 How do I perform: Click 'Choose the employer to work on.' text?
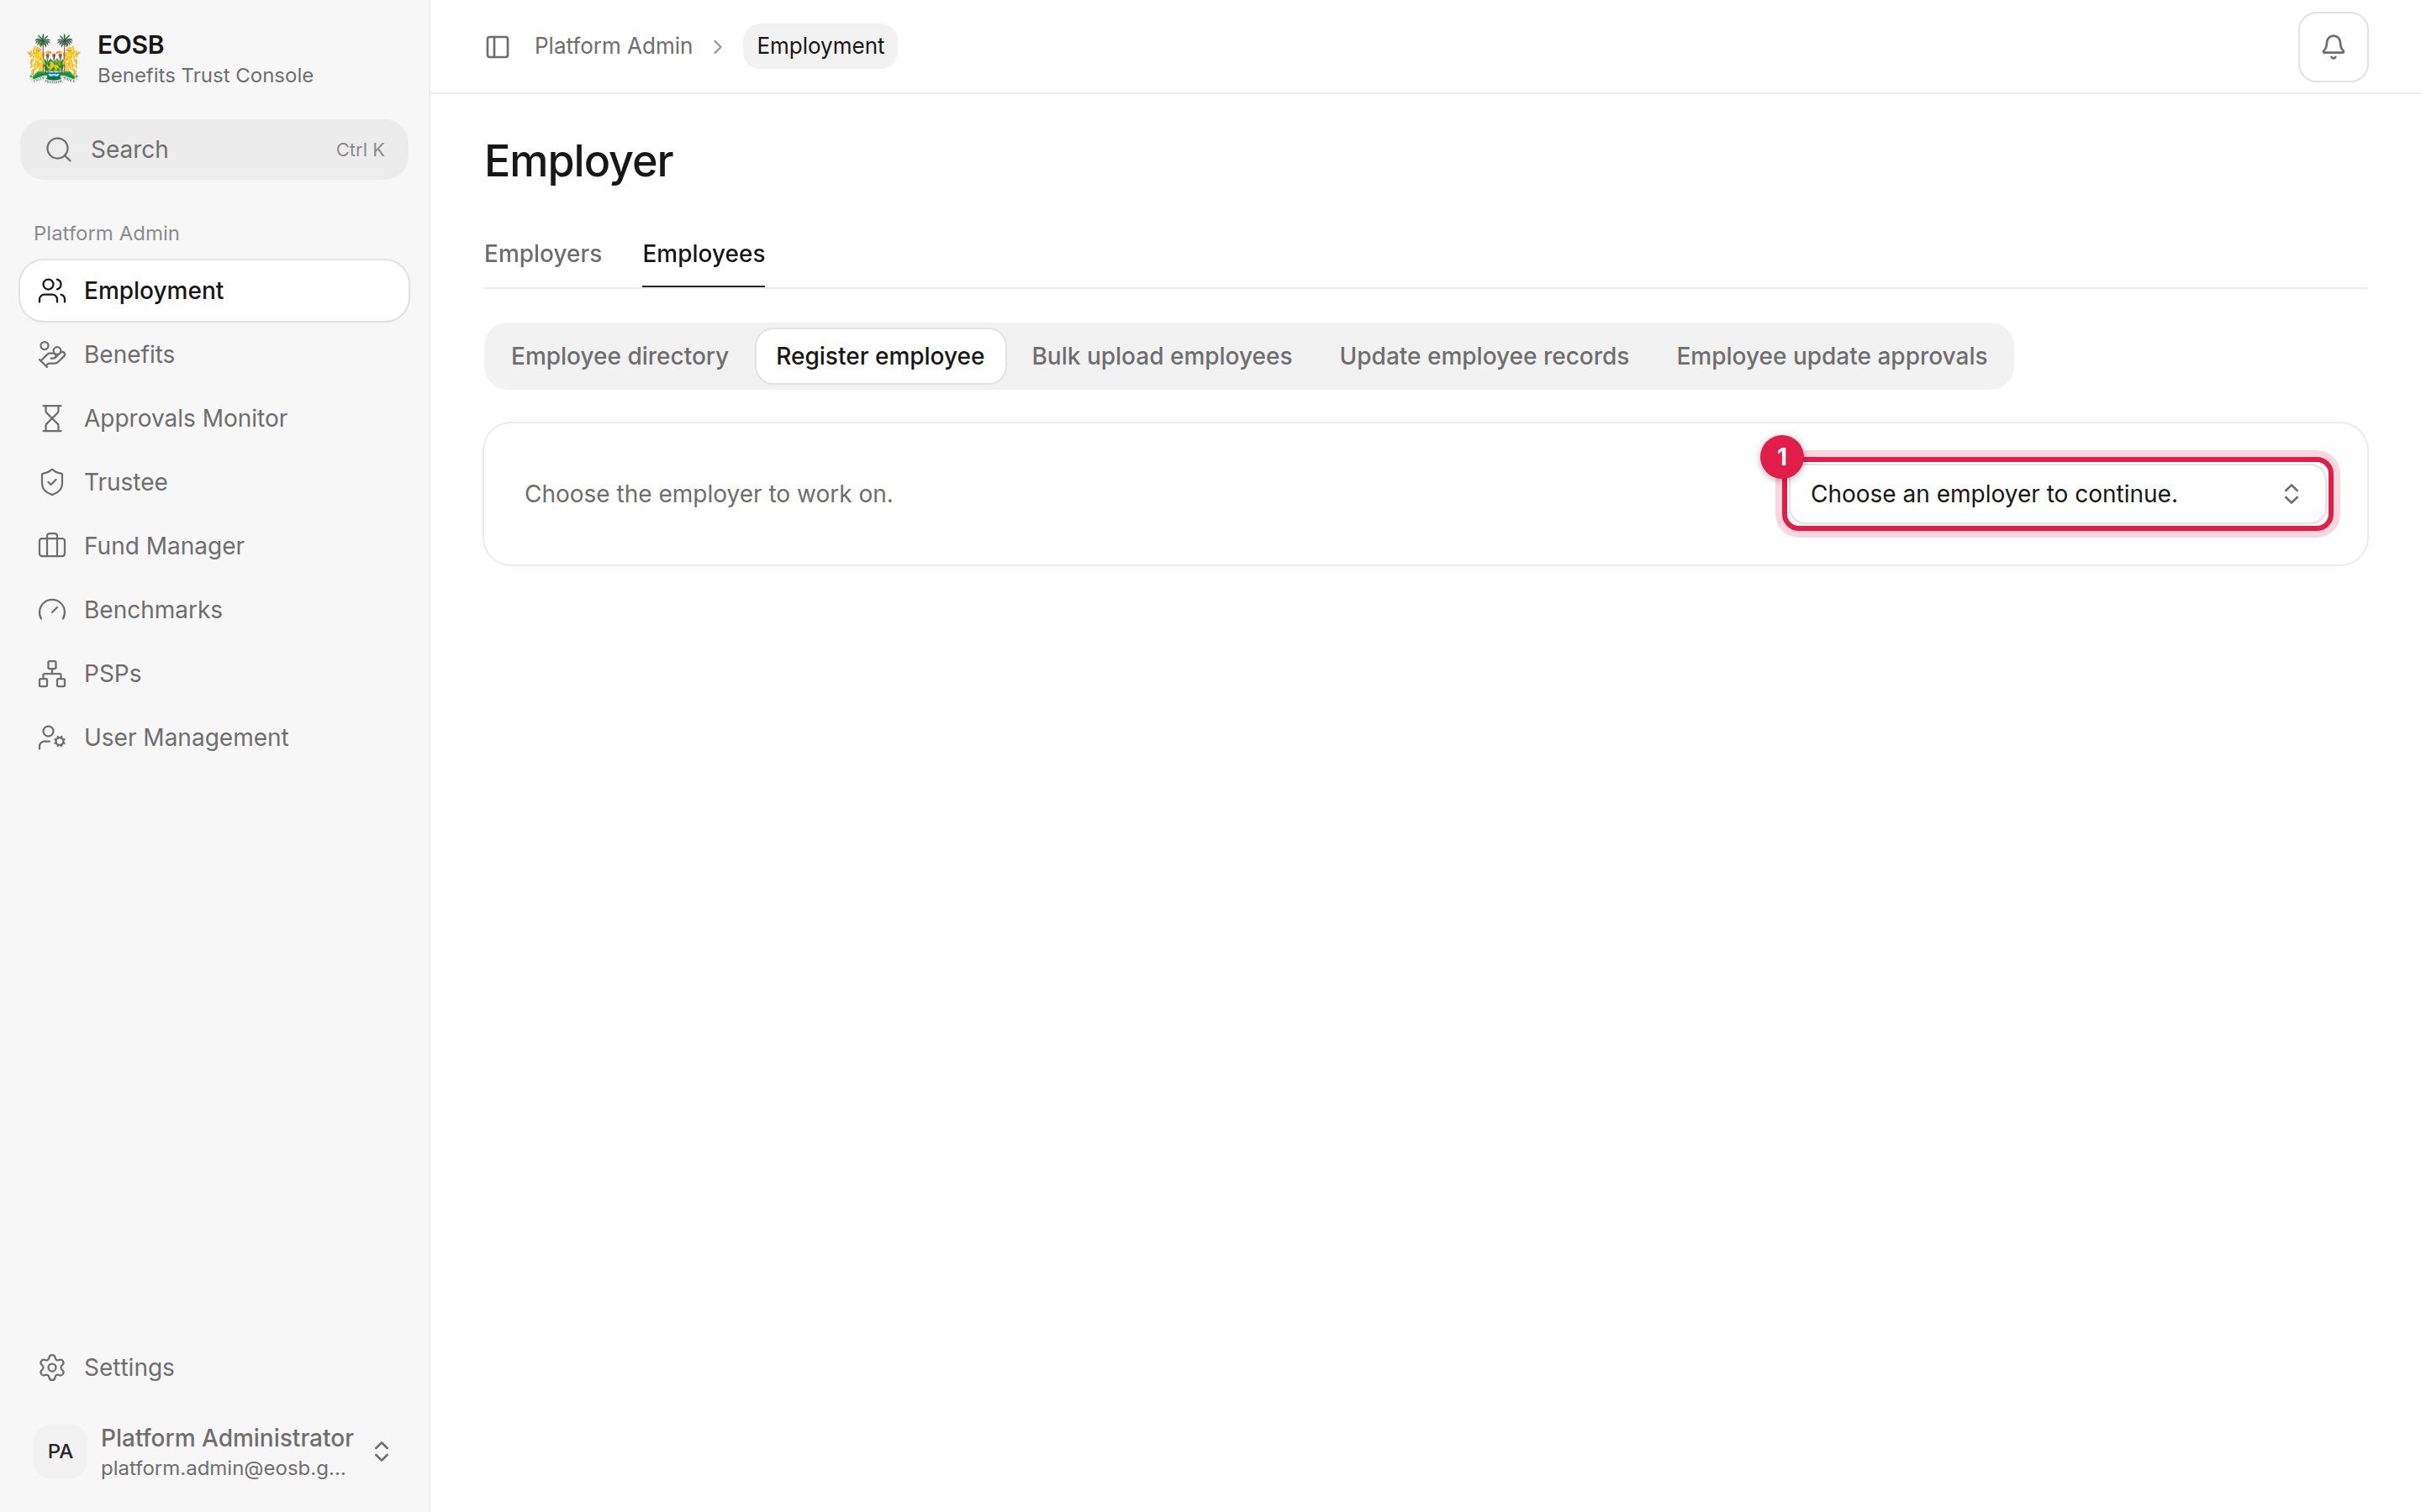pyautogui.click(x=709, y=494)
